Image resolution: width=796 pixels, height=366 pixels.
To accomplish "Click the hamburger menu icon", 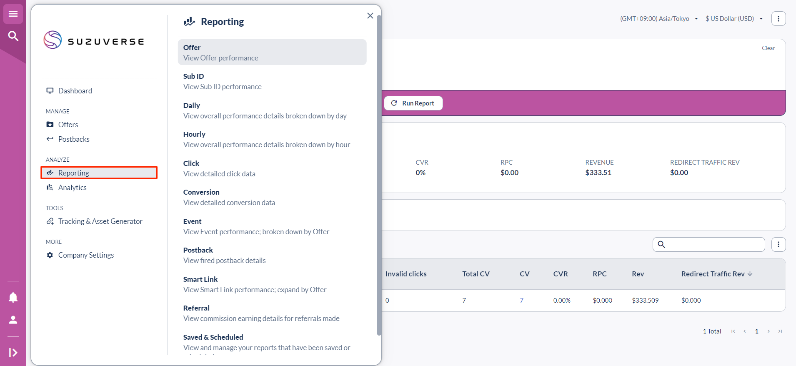I will (13, 14).
